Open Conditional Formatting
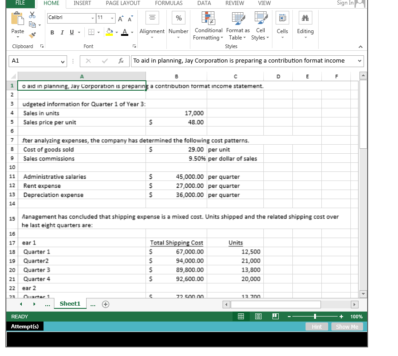This screenshot has height=356, width=398. tap(208, 26)
